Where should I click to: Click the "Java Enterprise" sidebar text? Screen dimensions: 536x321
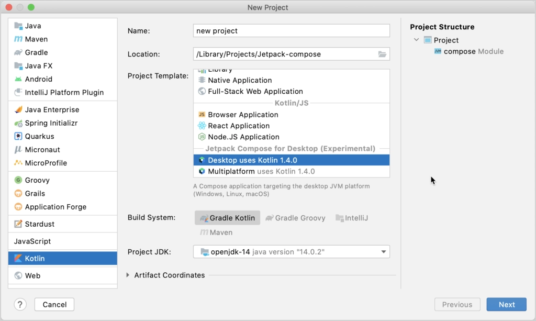[x=52, y=109]
